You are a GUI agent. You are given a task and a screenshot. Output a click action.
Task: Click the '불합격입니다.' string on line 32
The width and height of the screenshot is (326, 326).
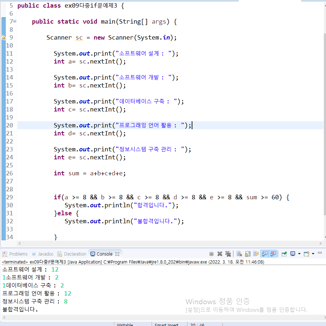[x=156, y=221]
